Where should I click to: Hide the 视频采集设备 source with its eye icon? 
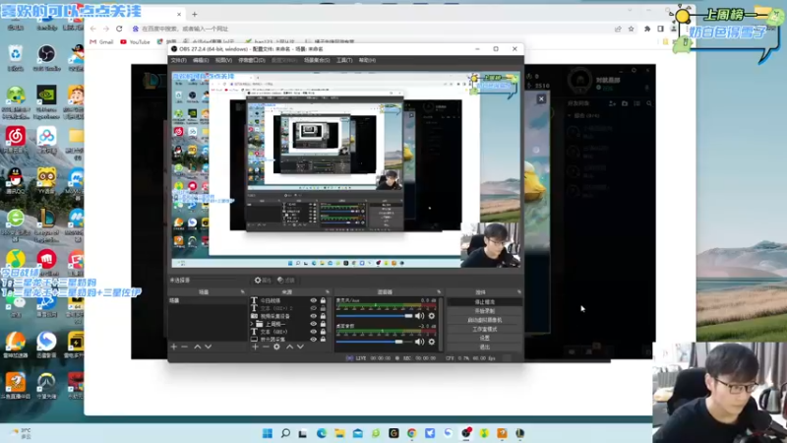pos(314,316)
